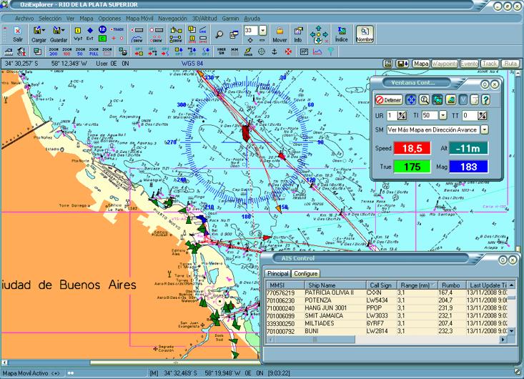Viewport: 524px width, 379px height.
Task: Select the MILTIADES ship row
Action: 387,323
